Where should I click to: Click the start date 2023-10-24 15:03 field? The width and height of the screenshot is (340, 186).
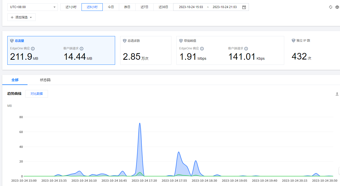click(191, 7)
